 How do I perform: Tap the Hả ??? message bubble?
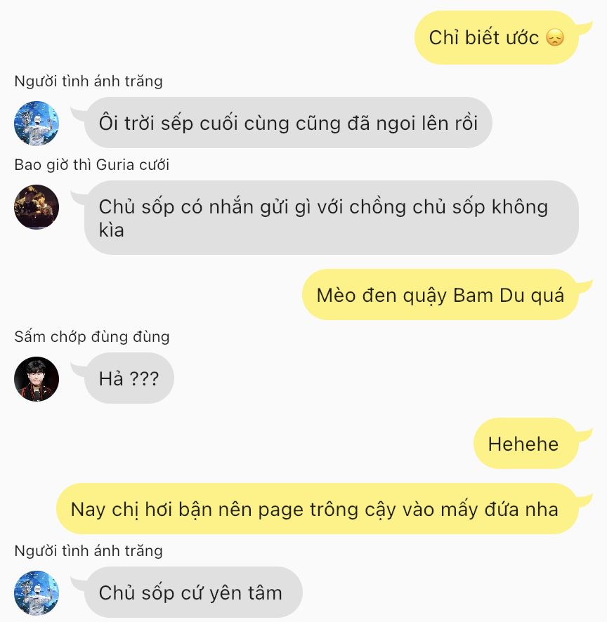[129, 378]
